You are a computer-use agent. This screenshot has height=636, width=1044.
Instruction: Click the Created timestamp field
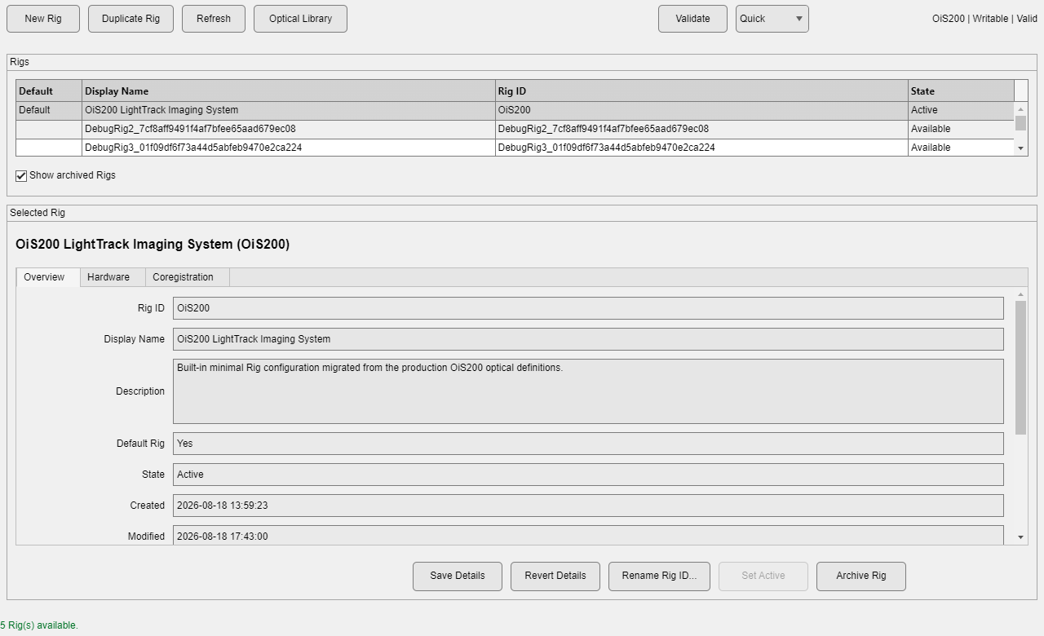pyautogui.click(x=588, y=506)
